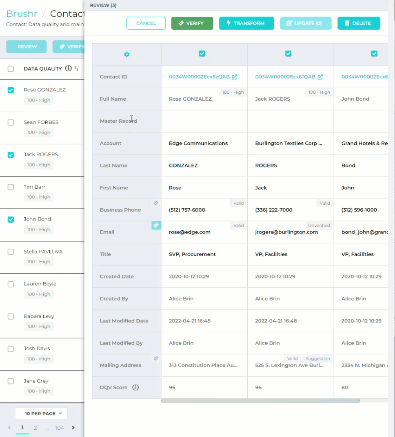The height and width of the screenshot is (437, 395).
Task: Click the highlighted verify icon on Email row
Action: (156, 225)
